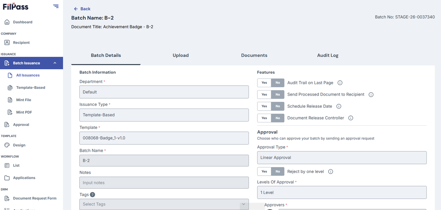Set Reject by one level to No
The width and height of the screenshot is (441, 210).
(278, 172)
